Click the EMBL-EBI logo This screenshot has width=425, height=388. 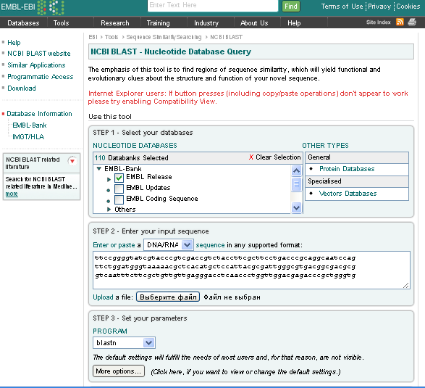[x=33, y=7]
